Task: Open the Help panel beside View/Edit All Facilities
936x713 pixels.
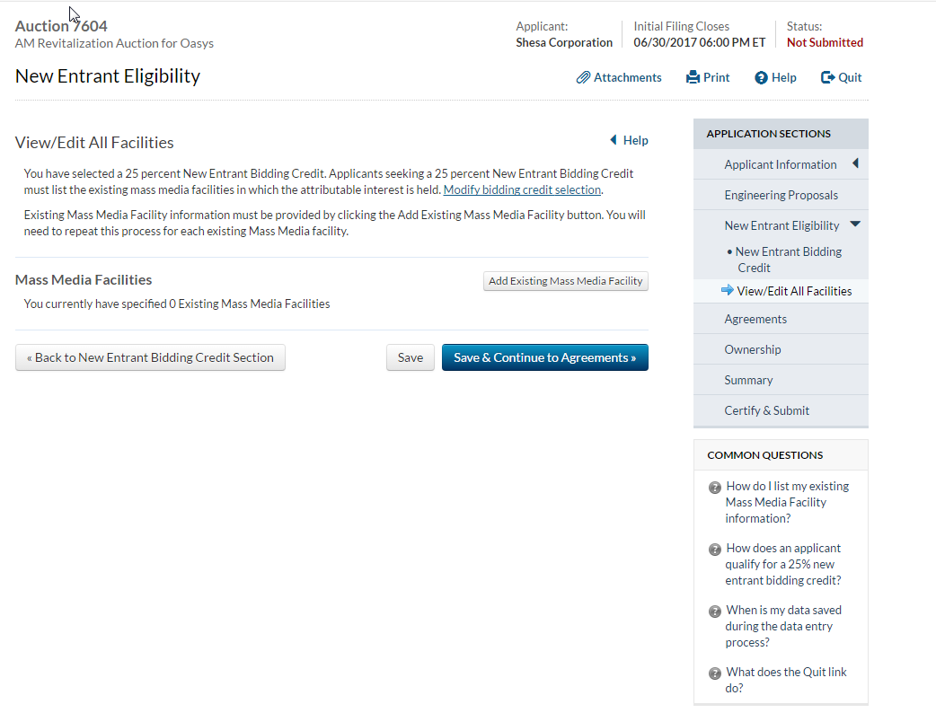Action: (629, 140)
